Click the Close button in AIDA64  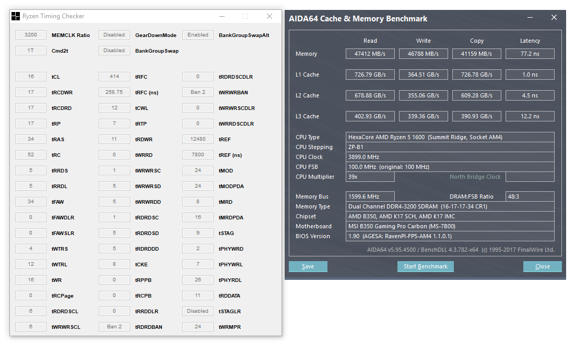pos(543,266)
